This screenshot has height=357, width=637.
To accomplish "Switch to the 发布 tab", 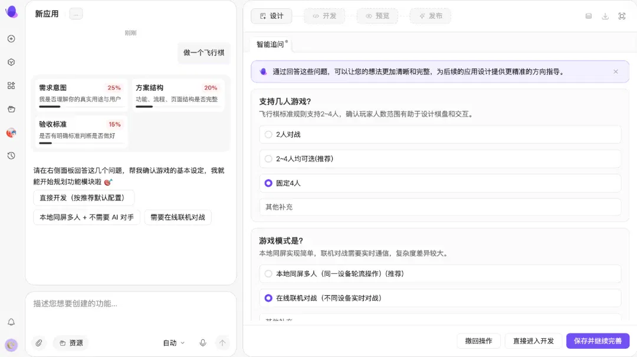I will coord(430,16).
